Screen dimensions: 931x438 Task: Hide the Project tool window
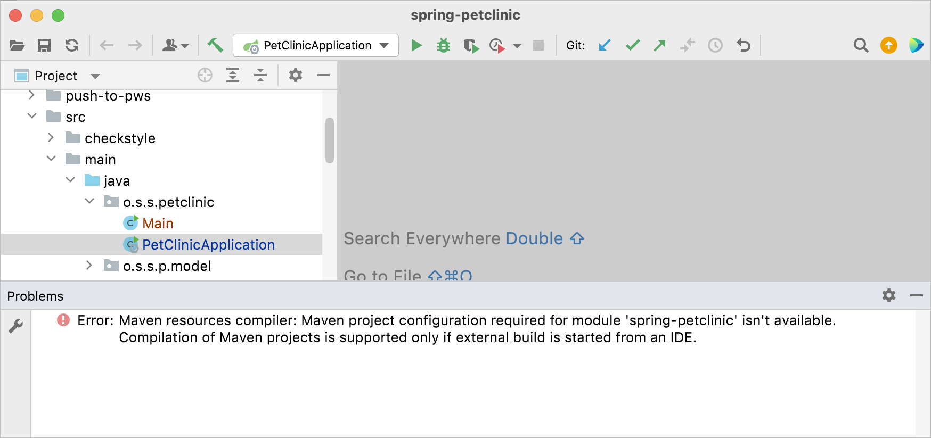323,76
